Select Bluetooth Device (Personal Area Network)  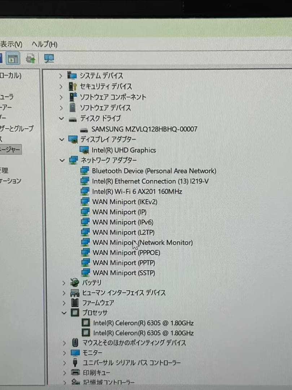click(x=154, y=171)
